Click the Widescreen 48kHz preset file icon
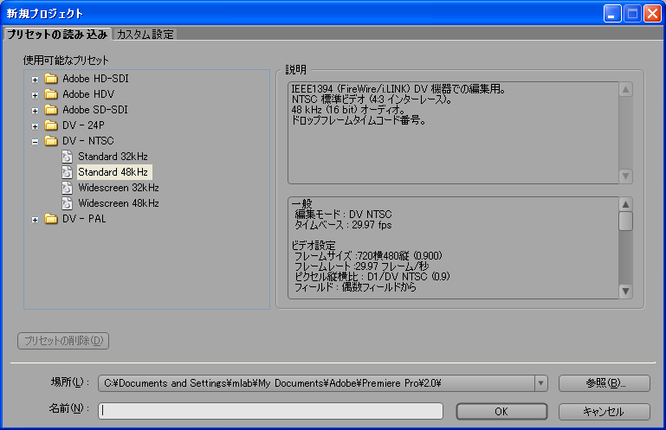666x430 pixels. pos(67,203)
